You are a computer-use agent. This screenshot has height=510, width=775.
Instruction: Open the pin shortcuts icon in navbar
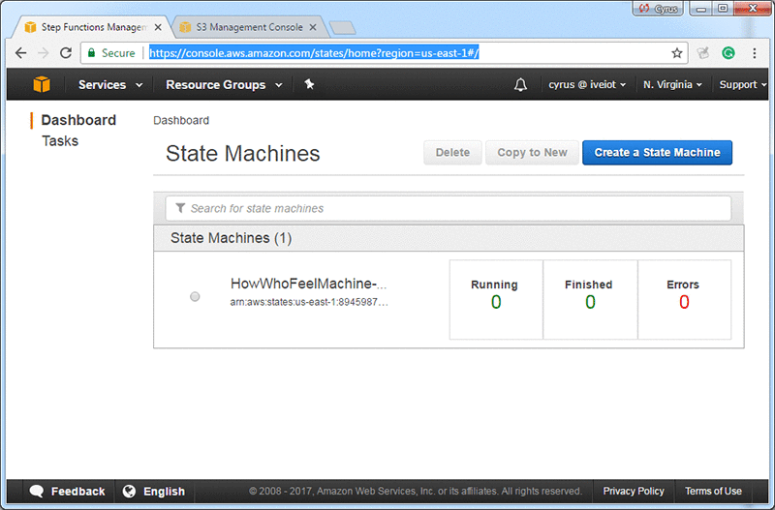pyautogui.click(x=309, y=84)
